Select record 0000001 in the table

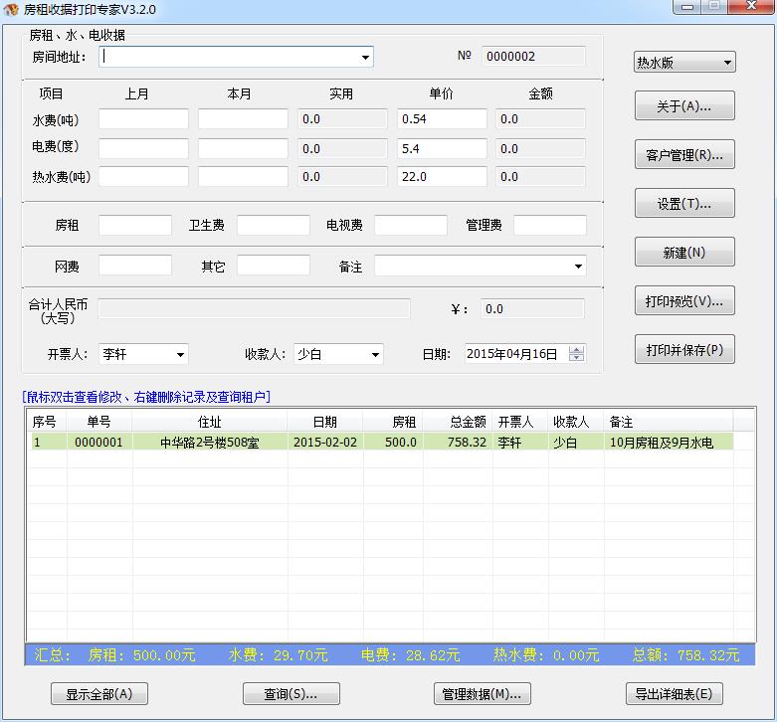coord(98,443)
